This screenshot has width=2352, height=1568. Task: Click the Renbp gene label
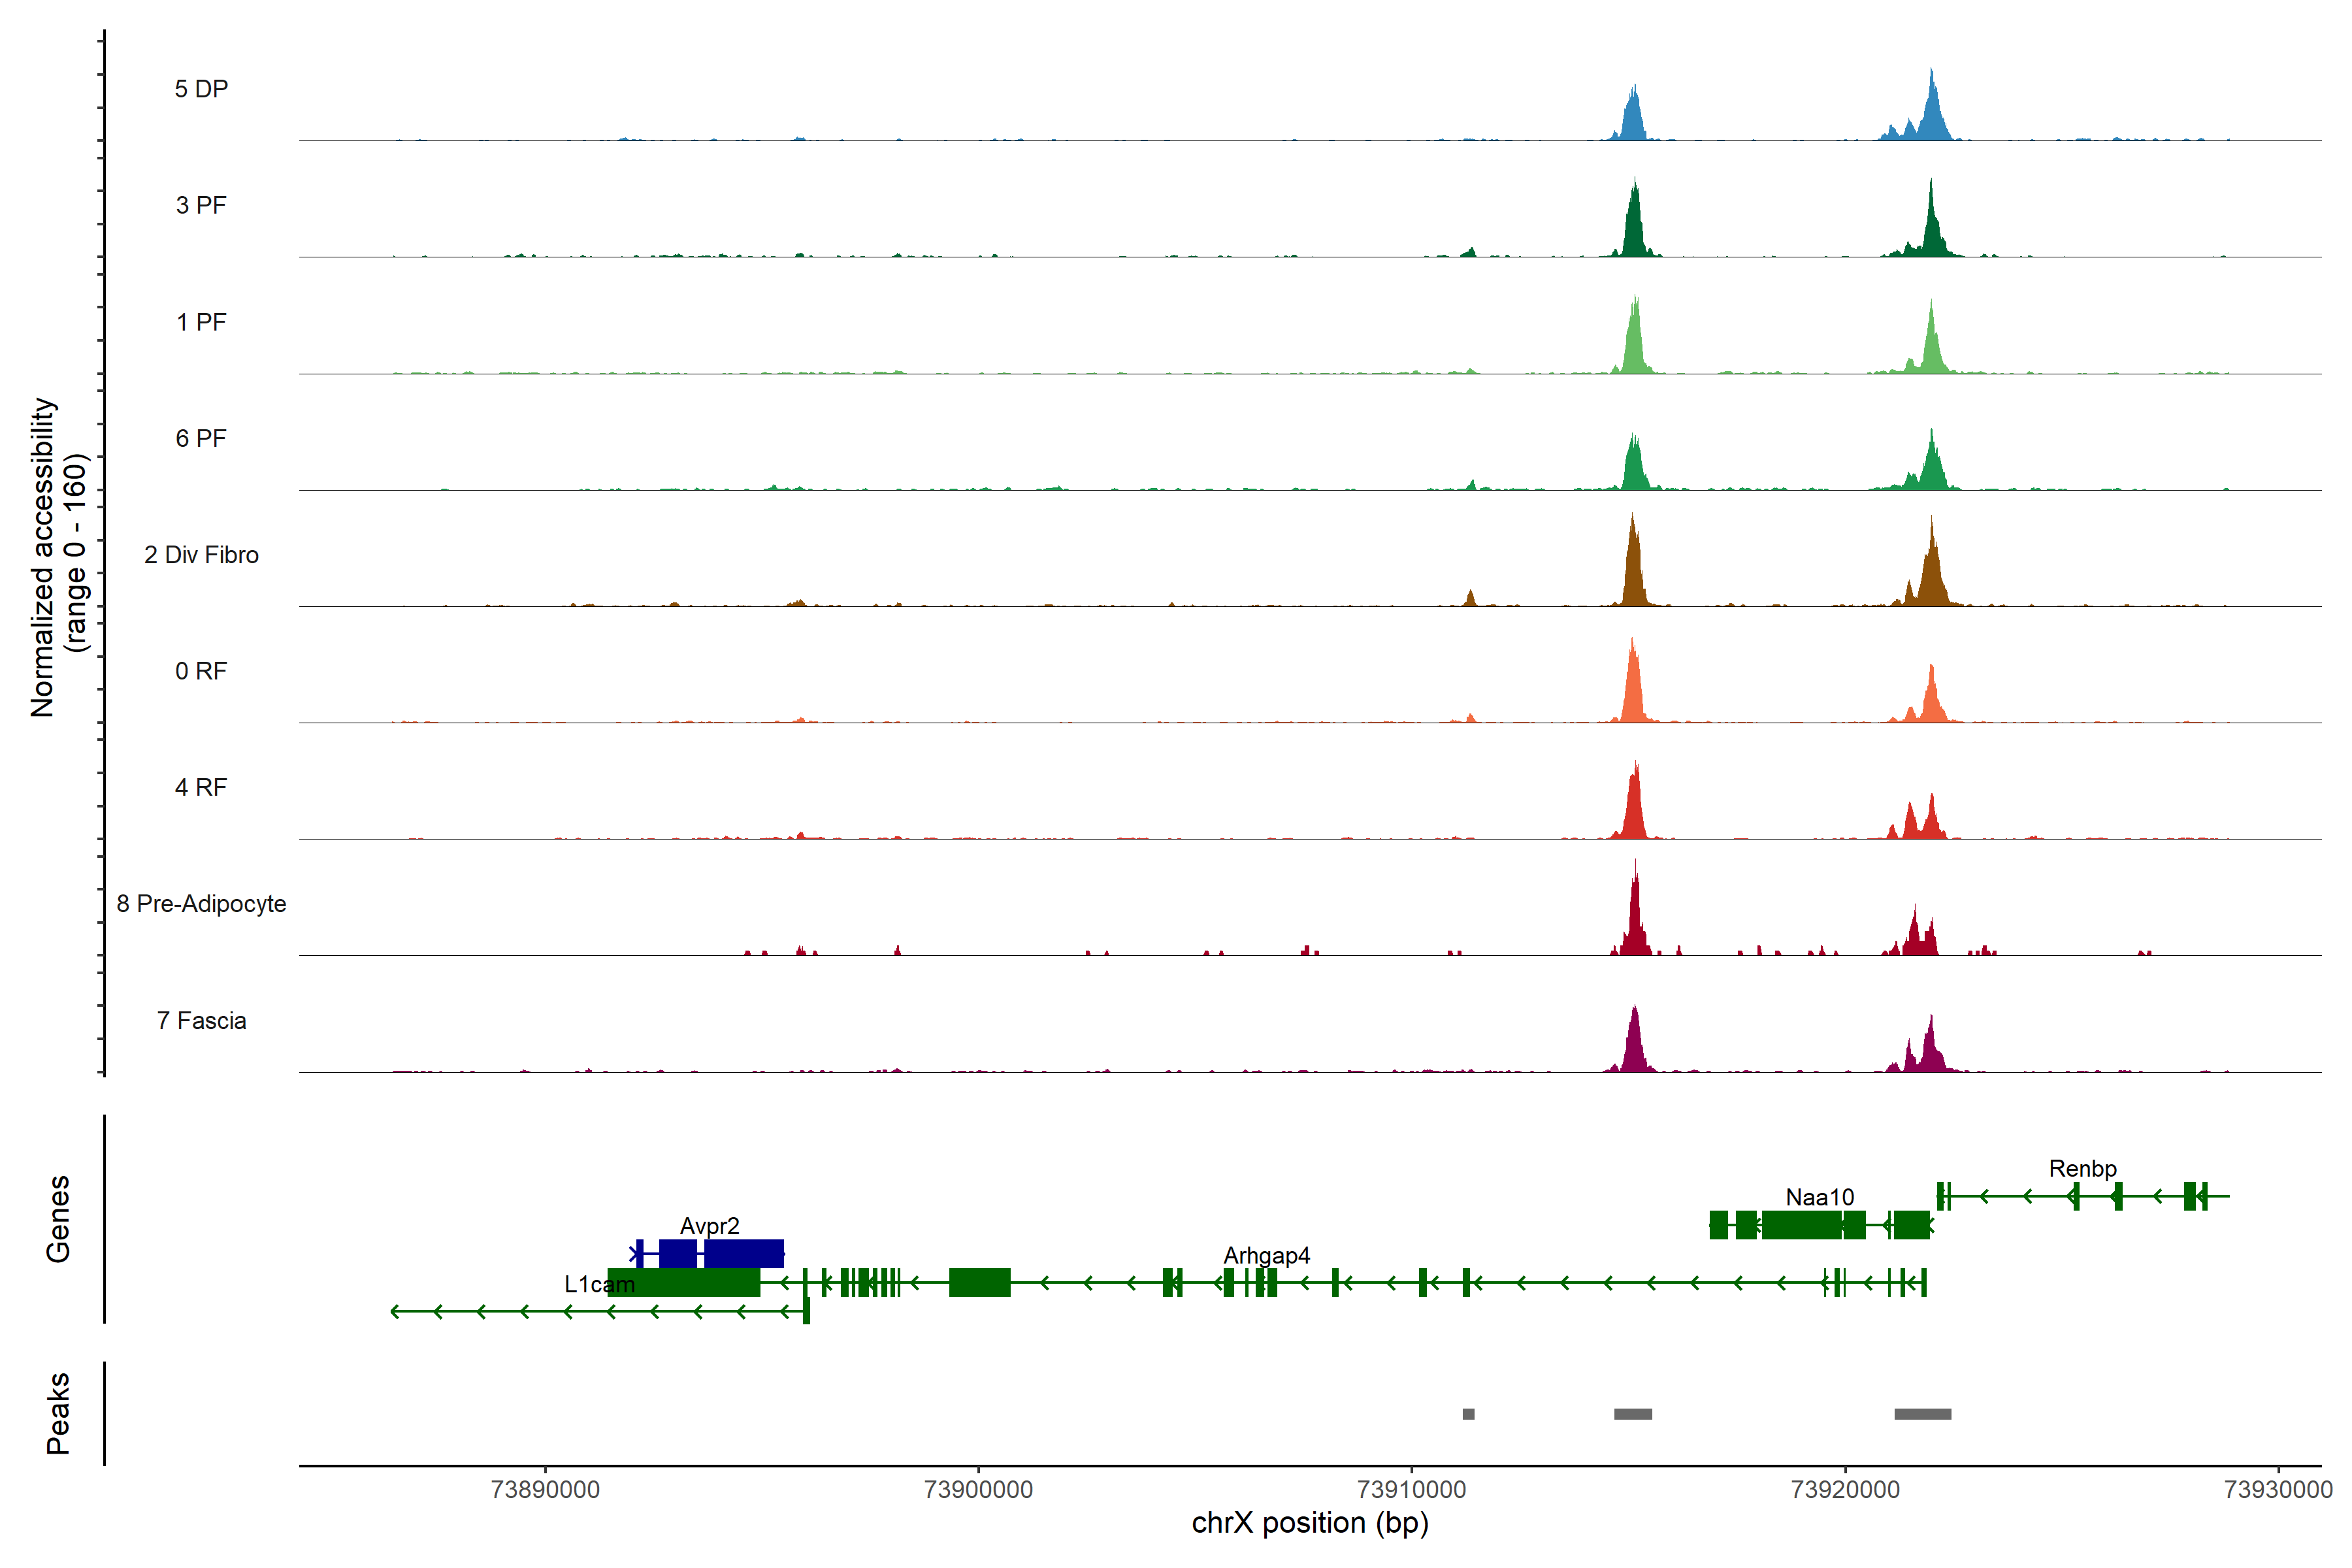2082,1168
